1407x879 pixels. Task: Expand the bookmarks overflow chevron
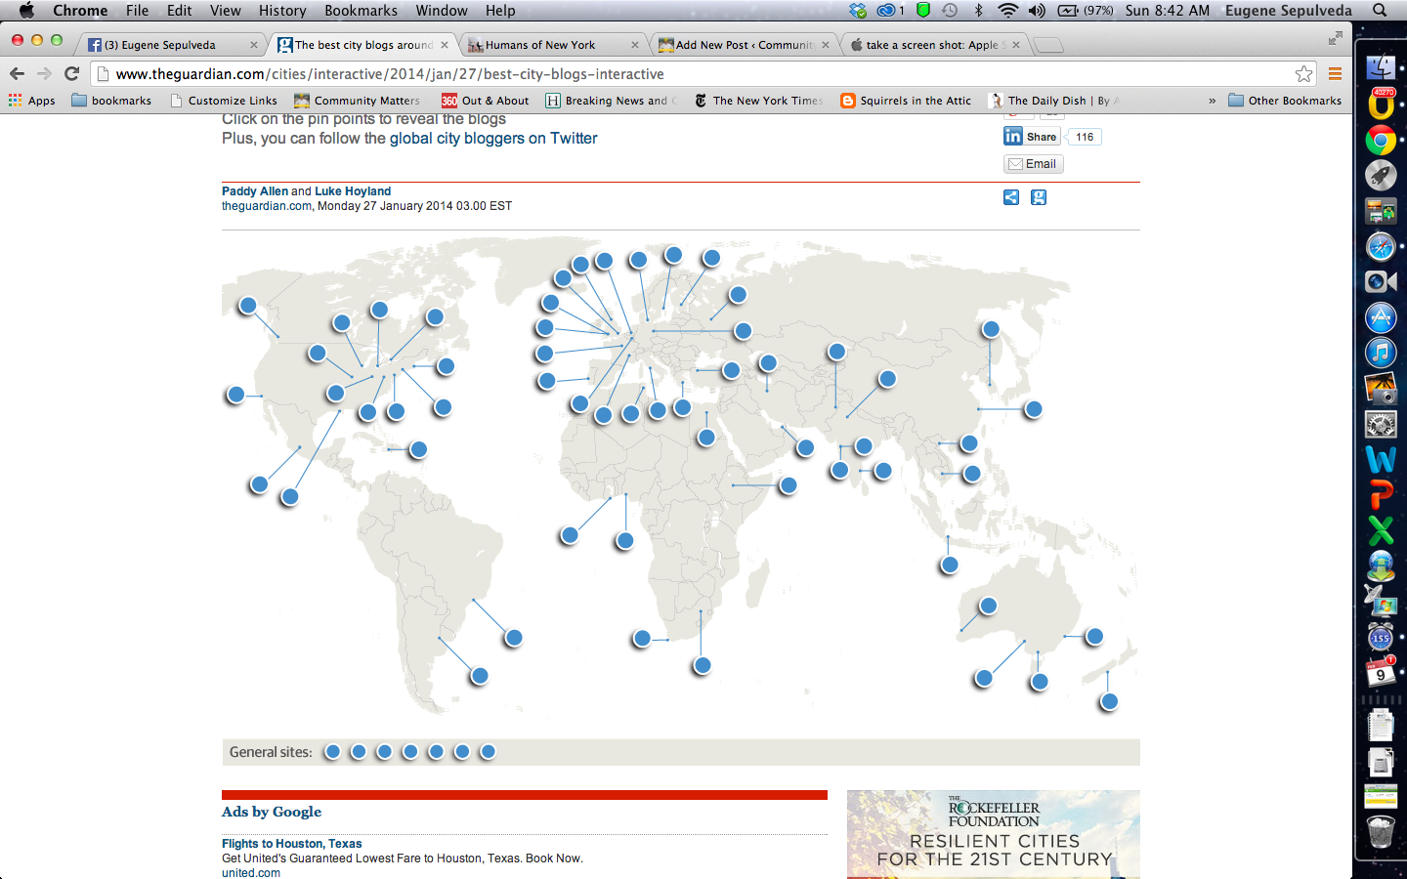tap(1212, 101)
